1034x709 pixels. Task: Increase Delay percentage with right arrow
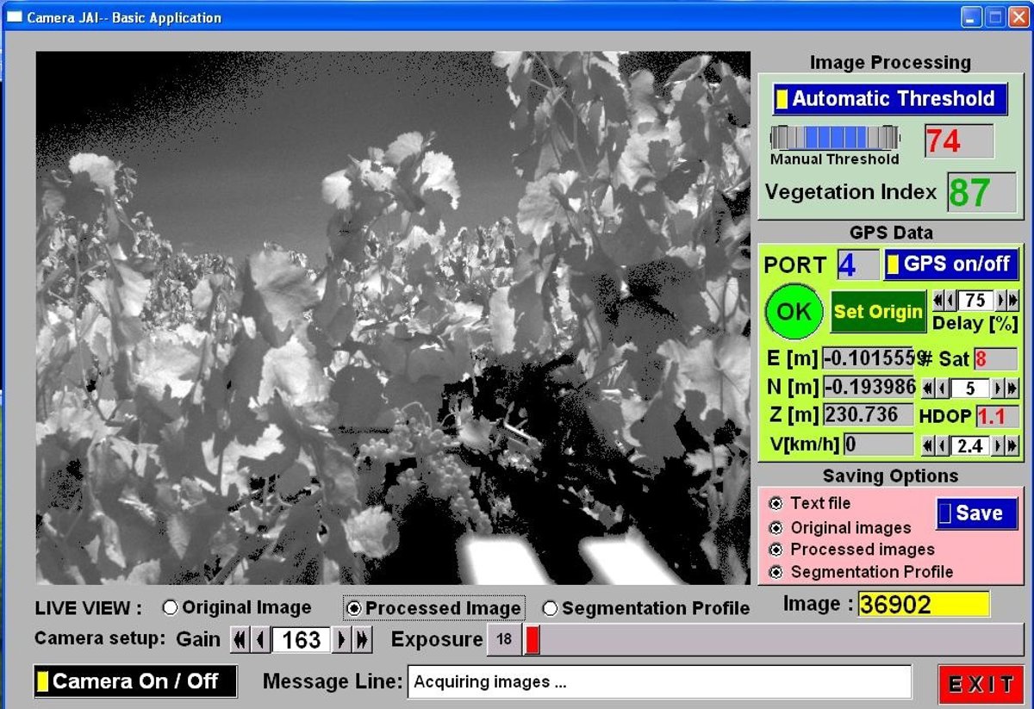(x=1001, y=301)
